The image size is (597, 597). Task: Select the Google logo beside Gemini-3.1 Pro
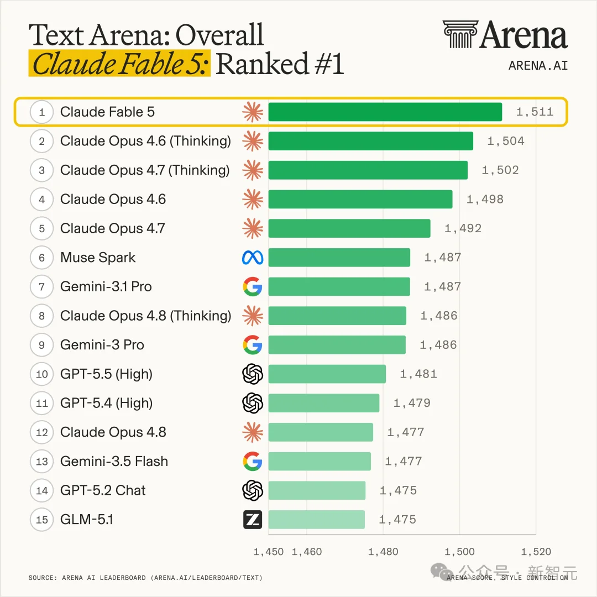click(253, 287)
